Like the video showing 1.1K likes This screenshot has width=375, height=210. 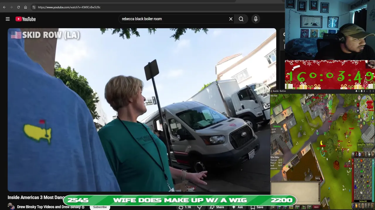(x=185, y=207)
